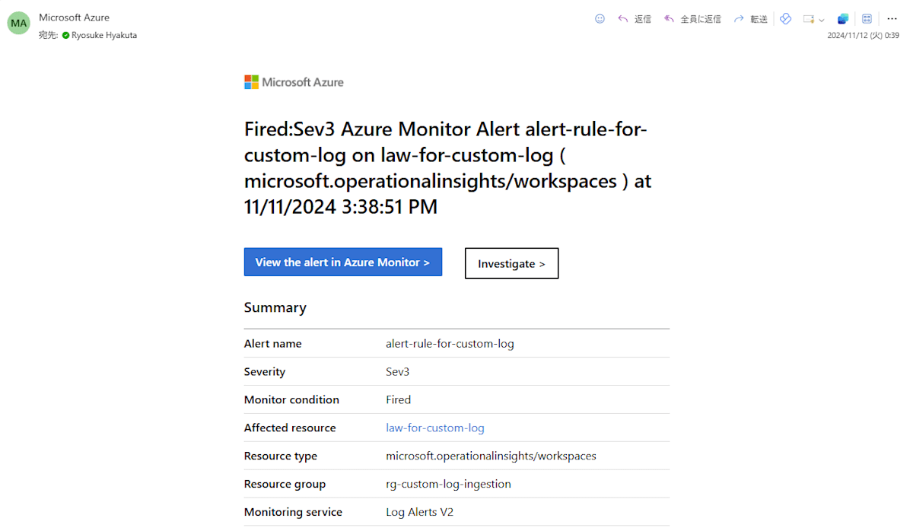
Task: Open the more actions ellipsis menu
Action: (892, 19)
